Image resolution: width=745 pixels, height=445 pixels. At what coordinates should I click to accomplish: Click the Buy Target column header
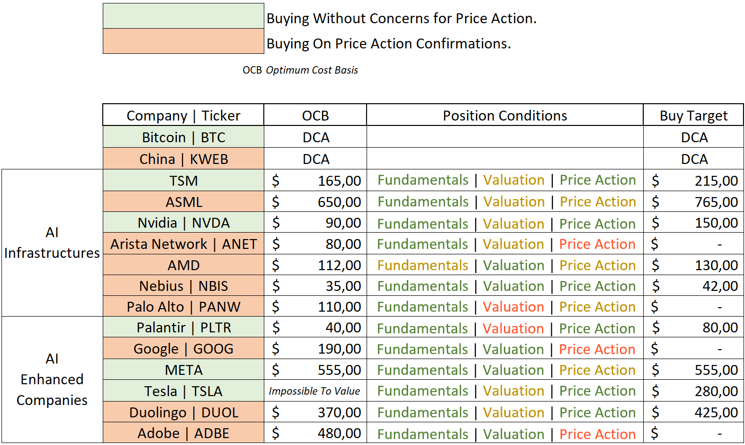click(693, 116)
